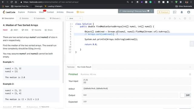Dismiss the Interviewing banner
This screenshot has height=109, width=194.
click(152, 11)
